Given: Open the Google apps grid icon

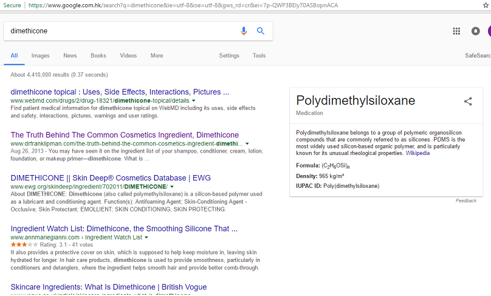Looking at the screenshot, I should (x=456, y=31).
